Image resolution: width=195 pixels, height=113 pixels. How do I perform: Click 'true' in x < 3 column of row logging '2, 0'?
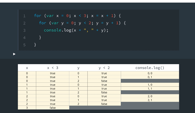pyautogui.click(x=53, y=96)
